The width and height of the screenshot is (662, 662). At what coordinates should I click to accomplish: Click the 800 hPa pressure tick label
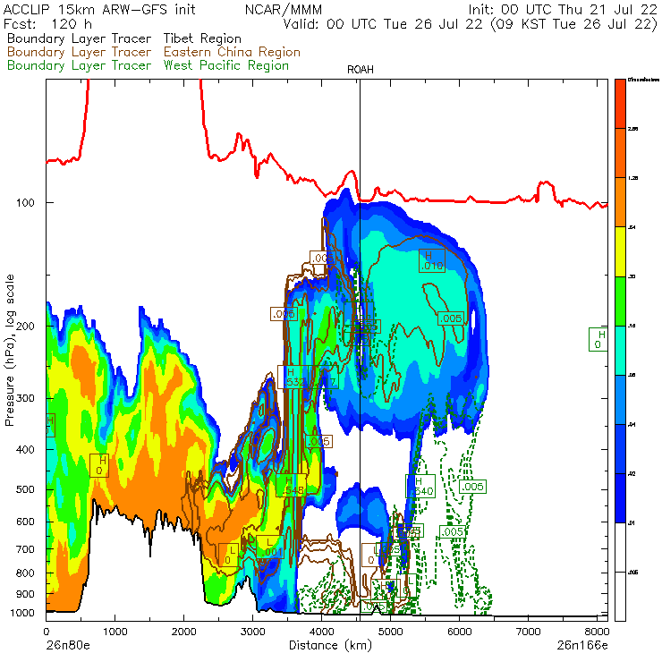(x=25, y=573)
